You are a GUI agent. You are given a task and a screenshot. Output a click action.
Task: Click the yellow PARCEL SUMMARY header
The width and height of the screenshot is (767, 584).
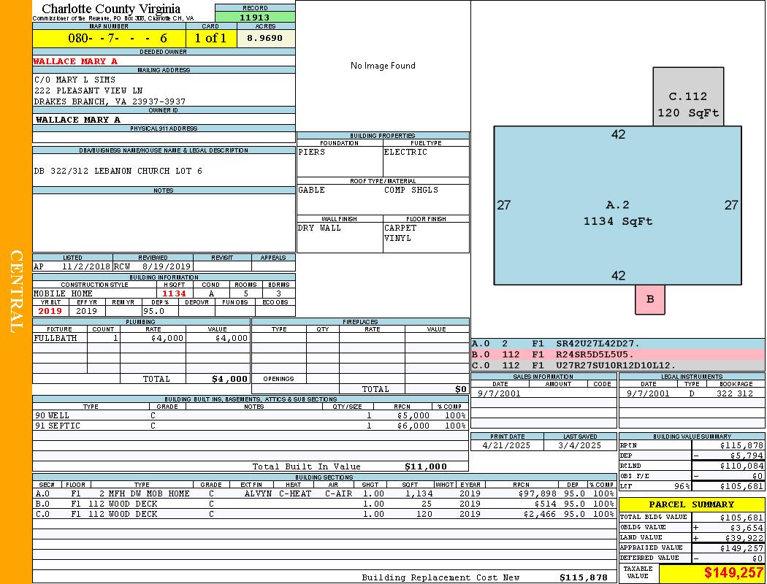(x=691, y=504)
